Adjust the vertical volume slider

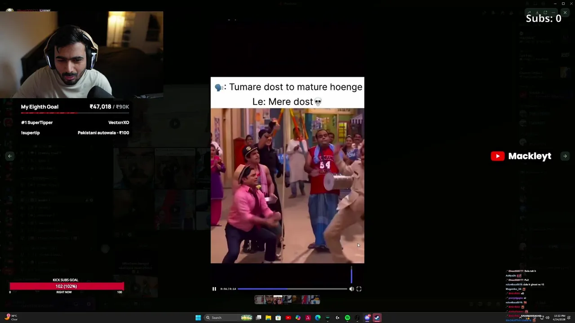point(351,275)
